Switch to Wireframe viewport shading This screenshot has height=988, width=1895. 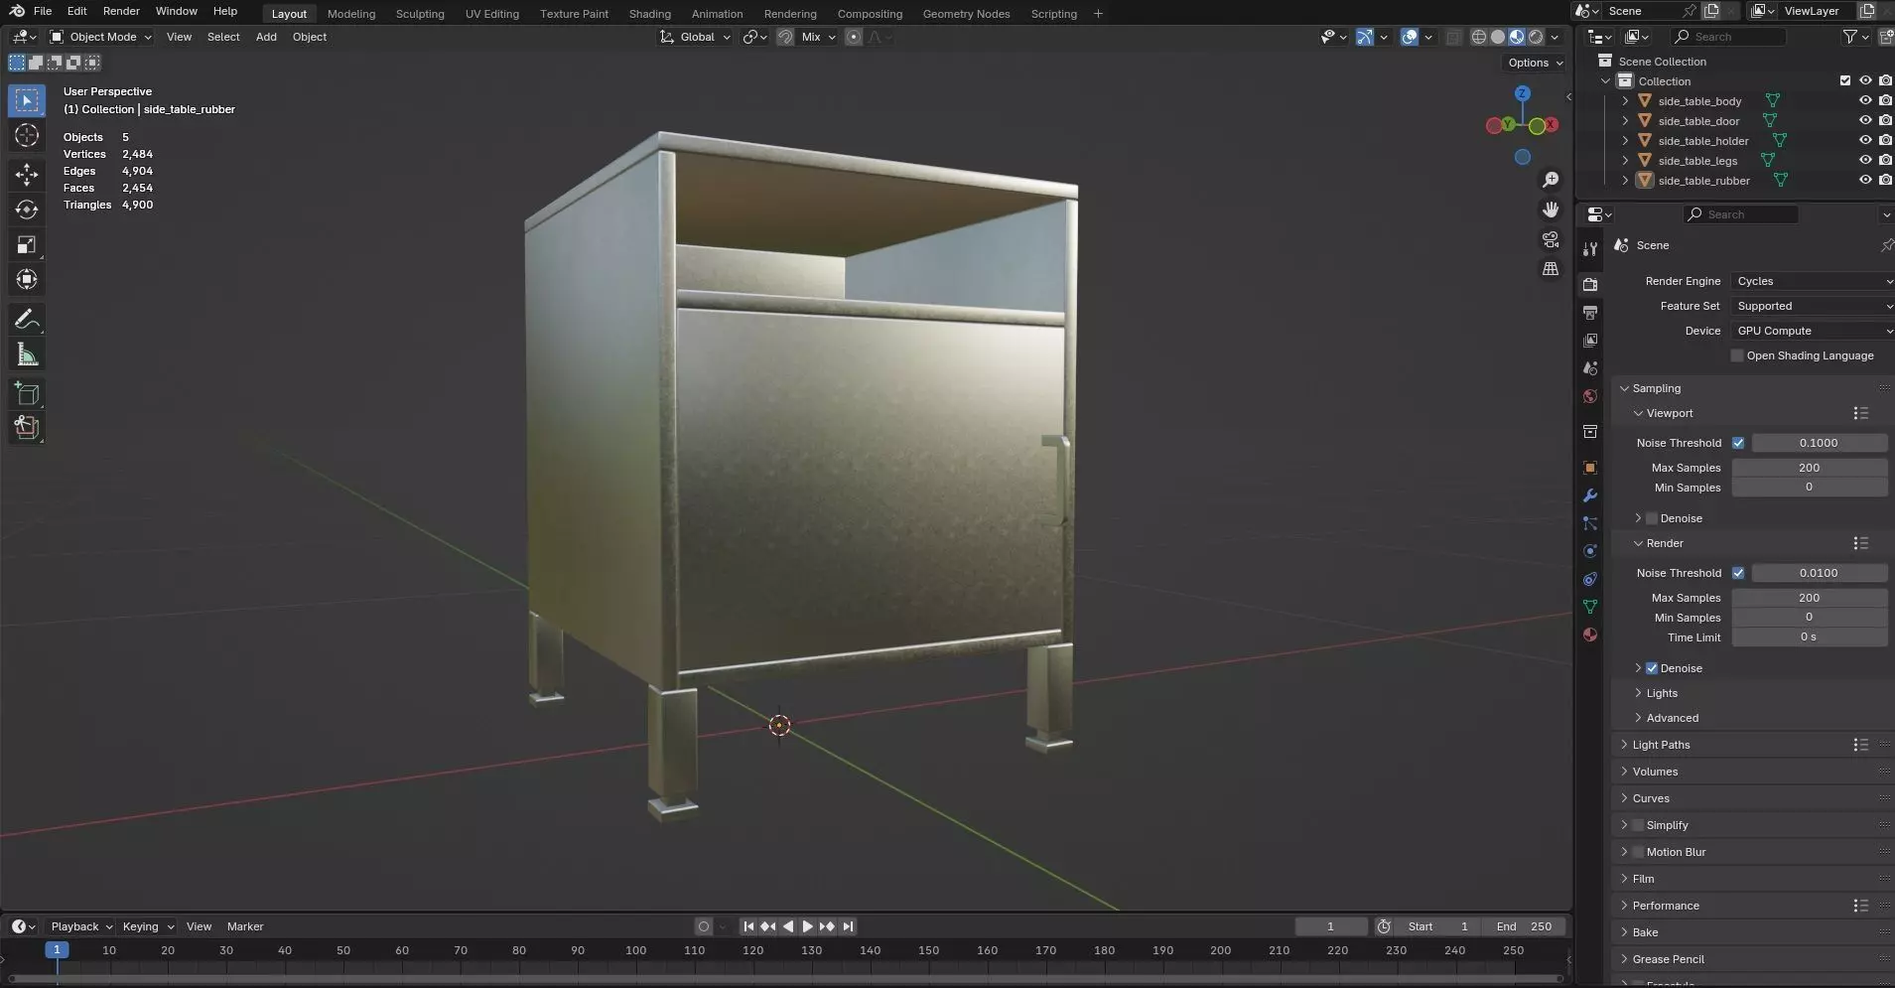1478,37
